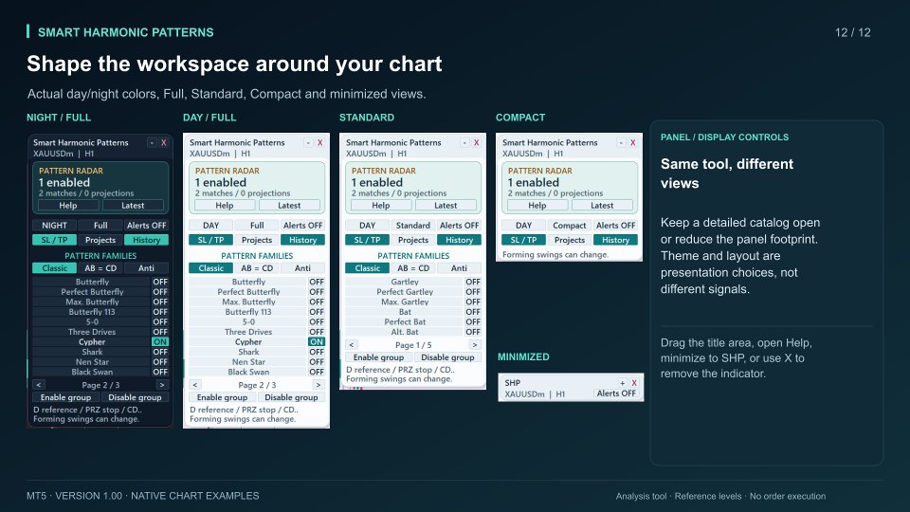Go to previous page in Night panel
This screenshot has height=512, width=910.
[39, 385]
